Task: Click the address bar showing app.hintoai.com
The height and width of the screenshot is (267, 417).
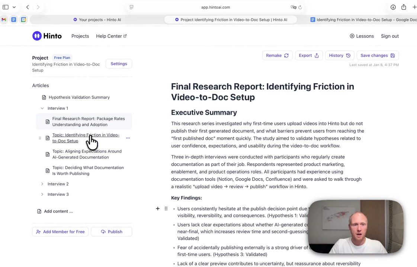Action: pyautogui.click(x=215, y=7)
